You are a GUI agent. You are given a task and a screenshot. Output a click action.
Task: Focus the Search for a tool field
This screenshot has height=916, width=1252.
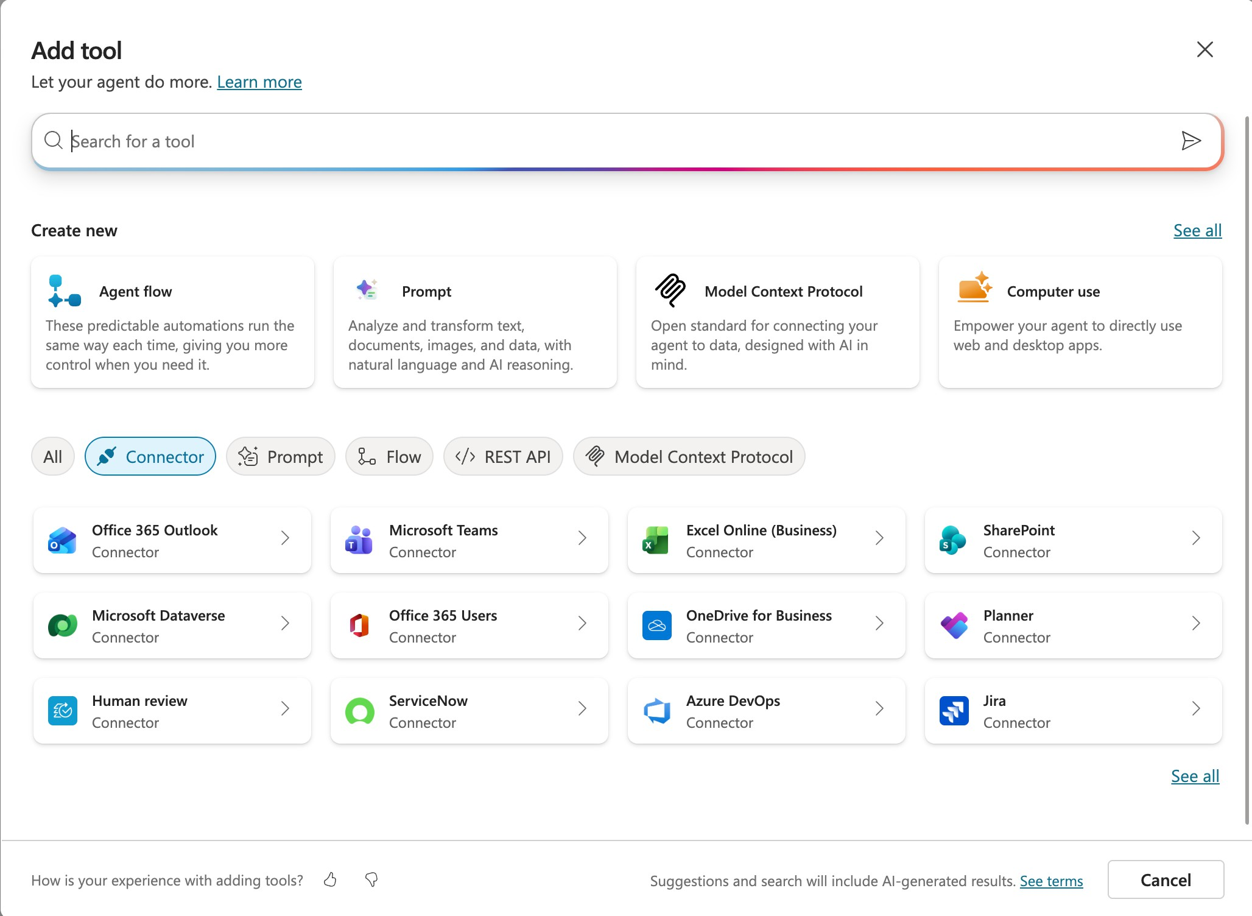(x=627, y=141)
